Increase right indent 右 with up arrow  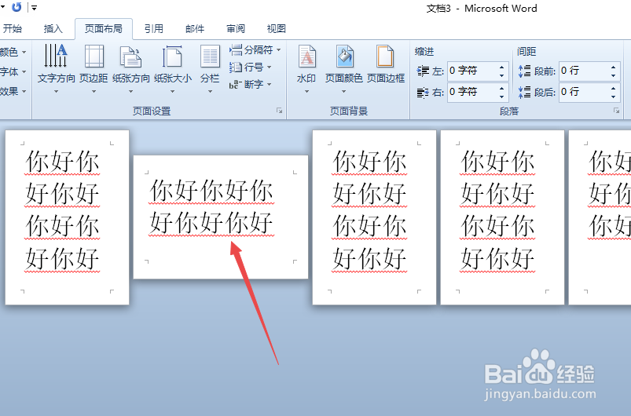502,88
